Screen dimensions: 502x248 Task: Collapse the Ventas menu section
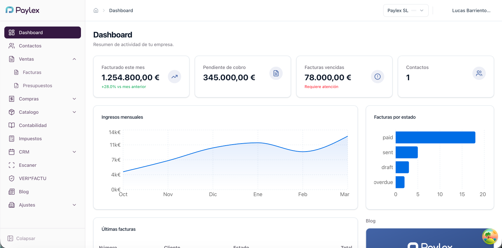tap(74, 59)
